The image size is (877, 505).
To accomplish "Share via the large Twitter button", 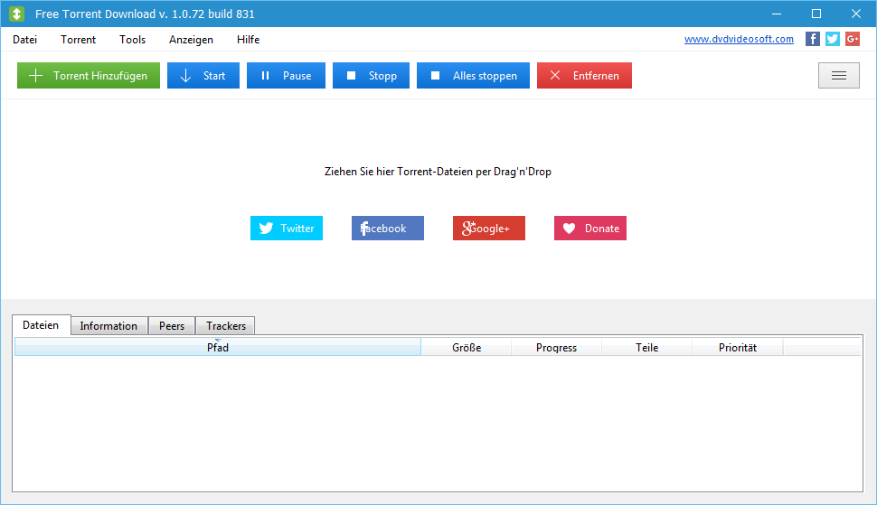I will (x=287, y=228).
